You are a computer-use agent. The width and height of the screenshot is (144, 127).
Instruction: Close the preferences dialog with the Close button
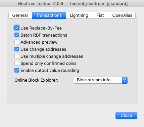(126, 115)
